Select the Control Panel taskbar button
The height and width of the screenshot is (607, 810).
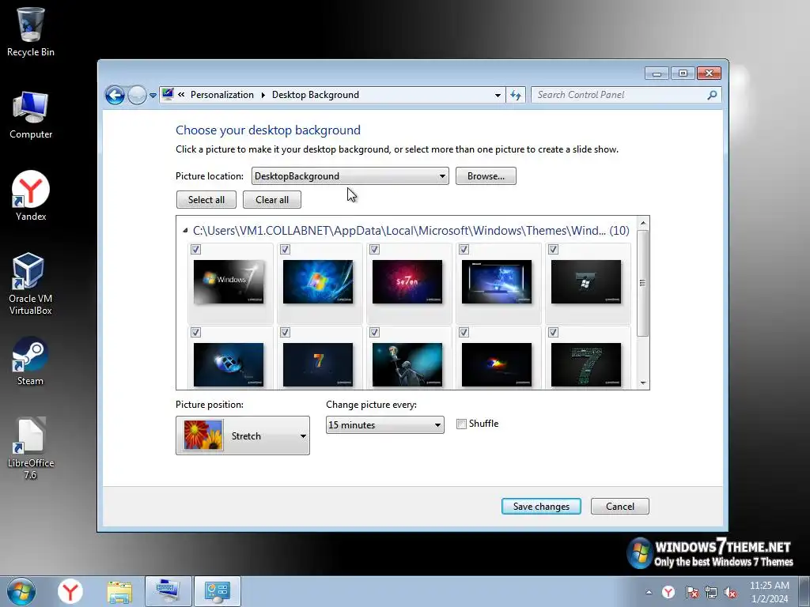click(217, 591)
